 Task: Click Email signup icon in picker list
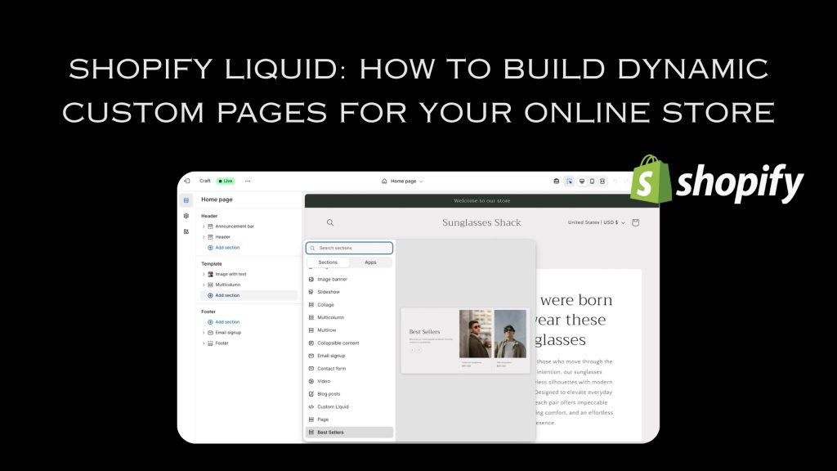tap(311, 356)
